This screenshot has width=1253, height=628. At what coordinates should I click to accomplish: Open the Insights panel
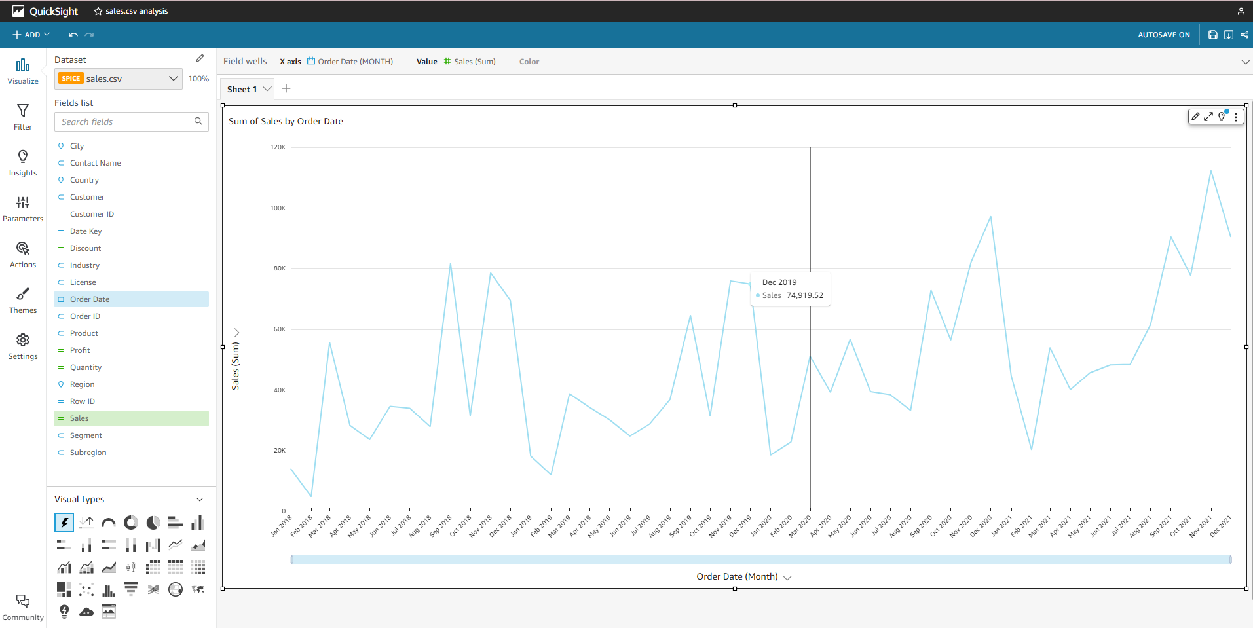(x=23, y=163)
